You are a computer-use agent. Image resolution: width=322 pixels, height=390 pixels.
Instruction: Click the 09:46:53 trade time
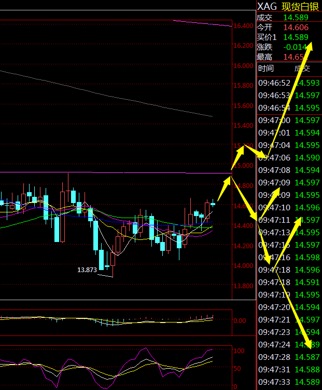(x=274, y=96)
